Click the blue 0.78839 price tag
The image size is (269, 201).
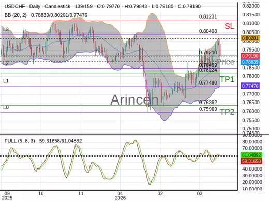250,62
